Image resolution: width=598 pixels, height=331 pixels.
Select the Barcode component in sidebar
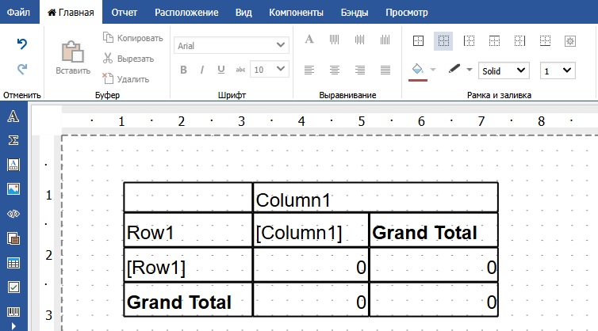click(x=13, y=311)
